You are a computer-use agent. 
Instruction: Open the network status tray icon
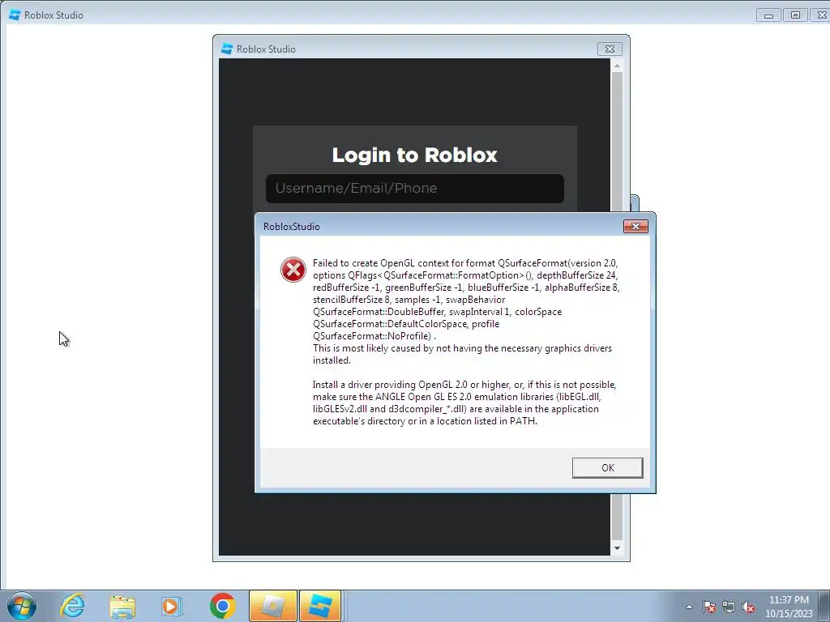point(729,607)
